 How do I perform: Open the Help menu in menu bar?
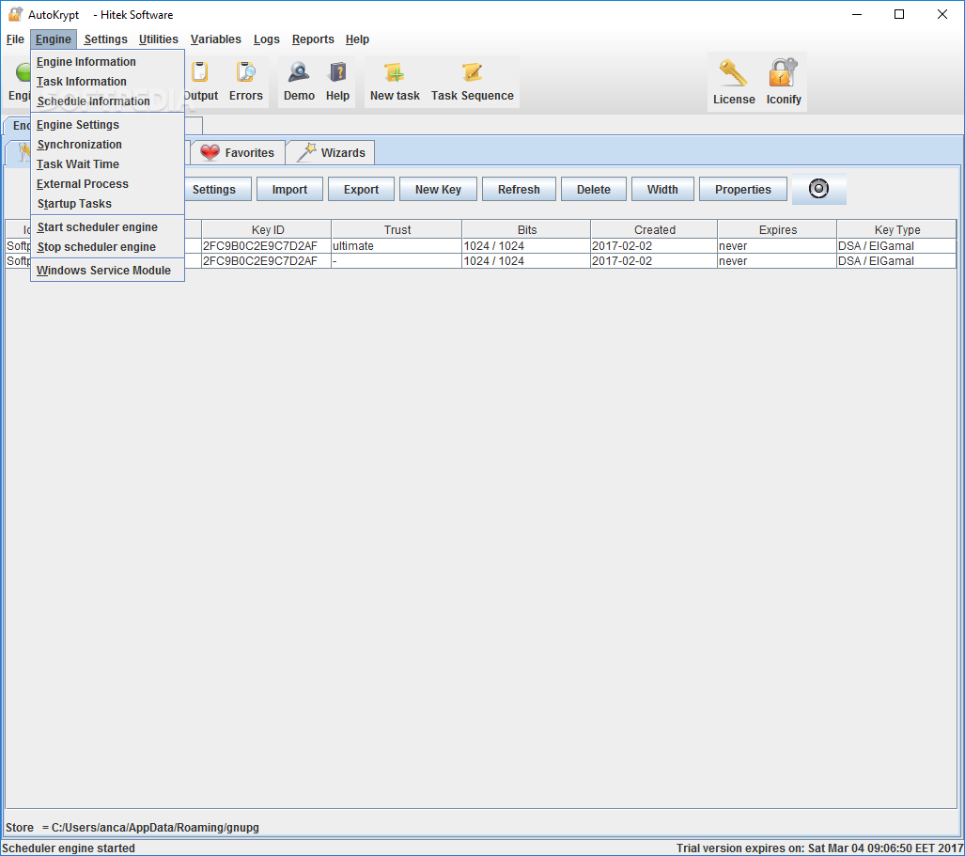[x=357, y=39]
